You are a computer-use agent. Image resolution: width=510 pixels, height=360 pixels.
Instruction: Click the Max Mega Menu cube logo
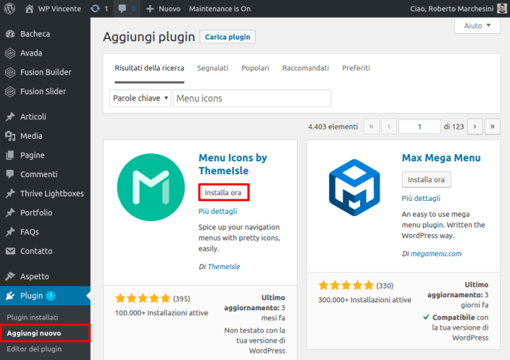[x=354, y=187]
